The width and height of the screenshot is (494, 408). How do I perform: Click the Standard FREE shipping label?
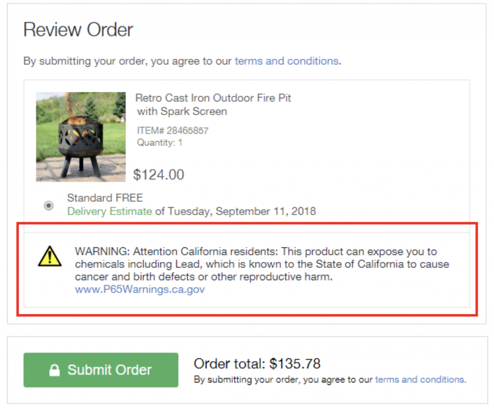[x=105, y=198]
